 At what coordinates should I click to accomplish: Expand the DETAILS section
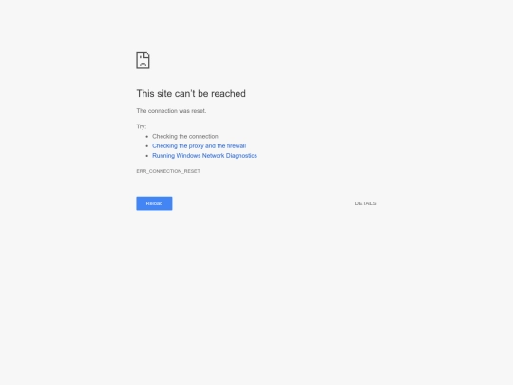click(x=366, y=203)
